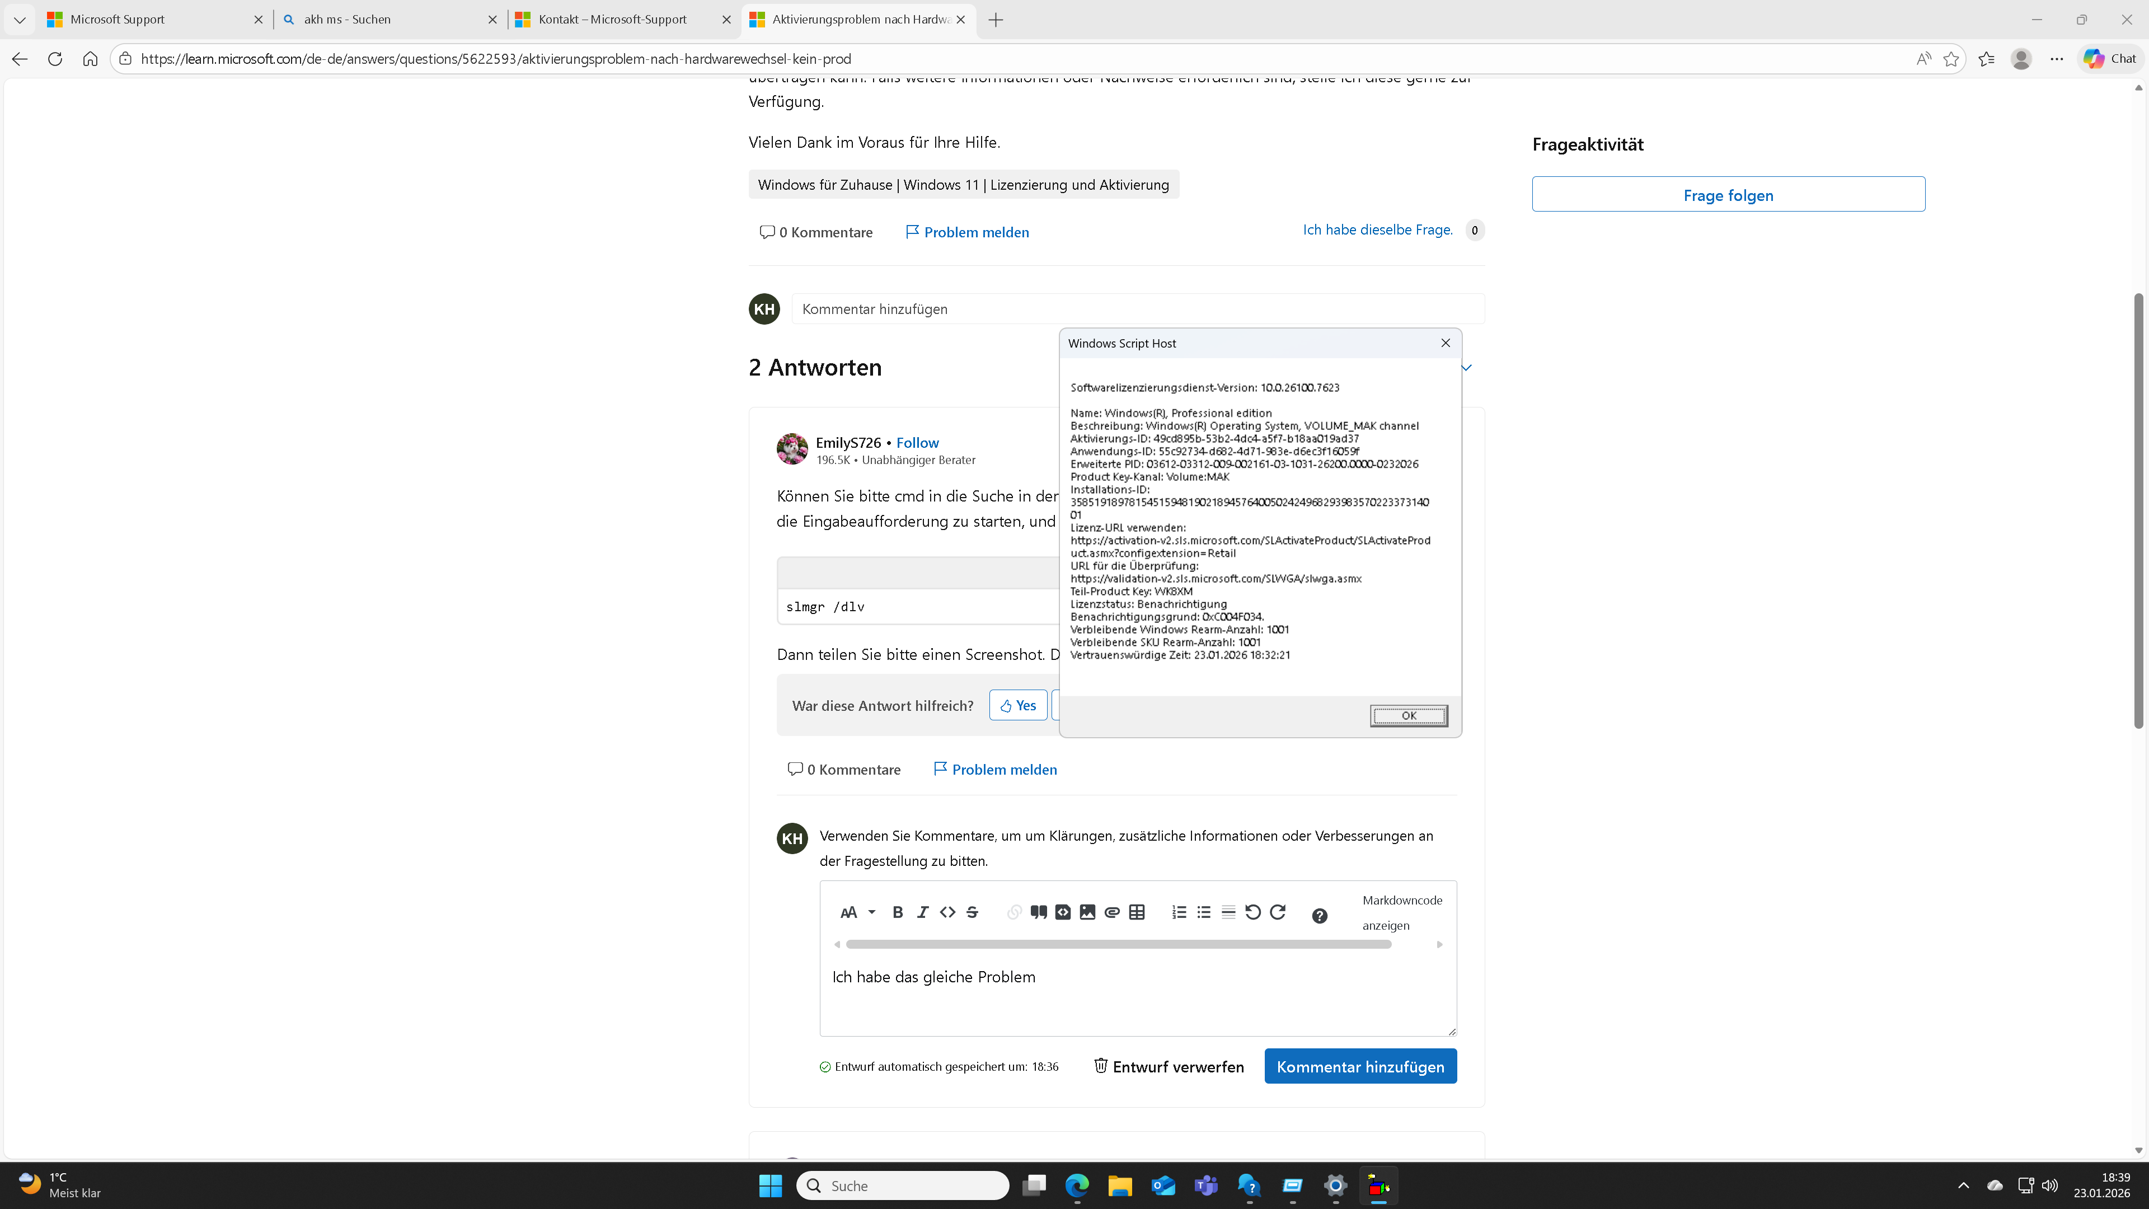Open Task View from taskbar
2149x1209 pixels.
tap(1034, 1185)
